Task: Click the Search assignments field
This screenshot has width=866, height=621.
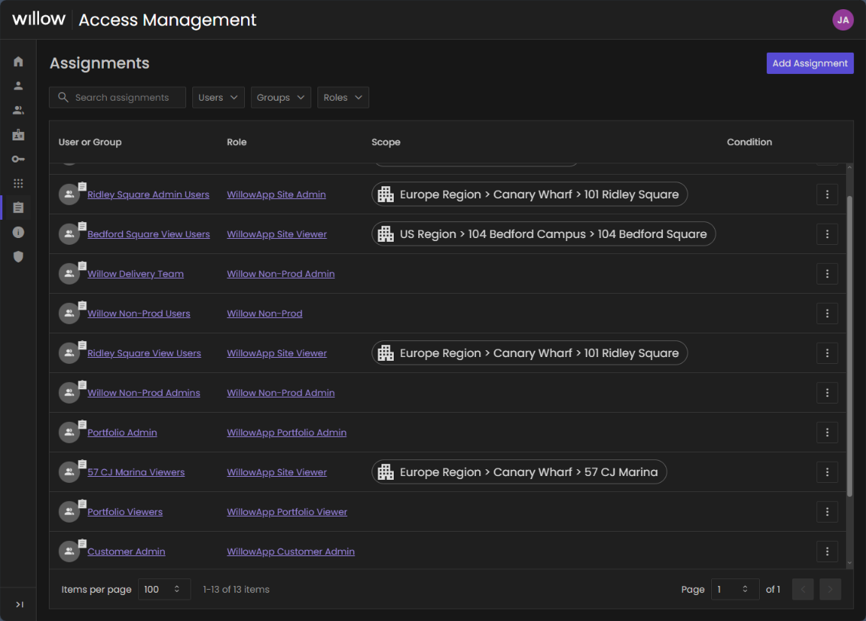Action: click(118, 97)
